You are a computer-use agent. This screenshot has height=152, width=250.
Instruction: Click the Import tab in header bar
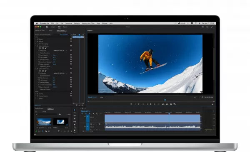point(53,27)
